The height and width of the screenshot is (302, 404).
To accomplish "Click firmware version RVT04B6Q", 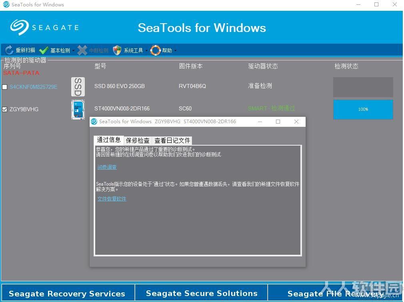I will [x=192, y=86].
